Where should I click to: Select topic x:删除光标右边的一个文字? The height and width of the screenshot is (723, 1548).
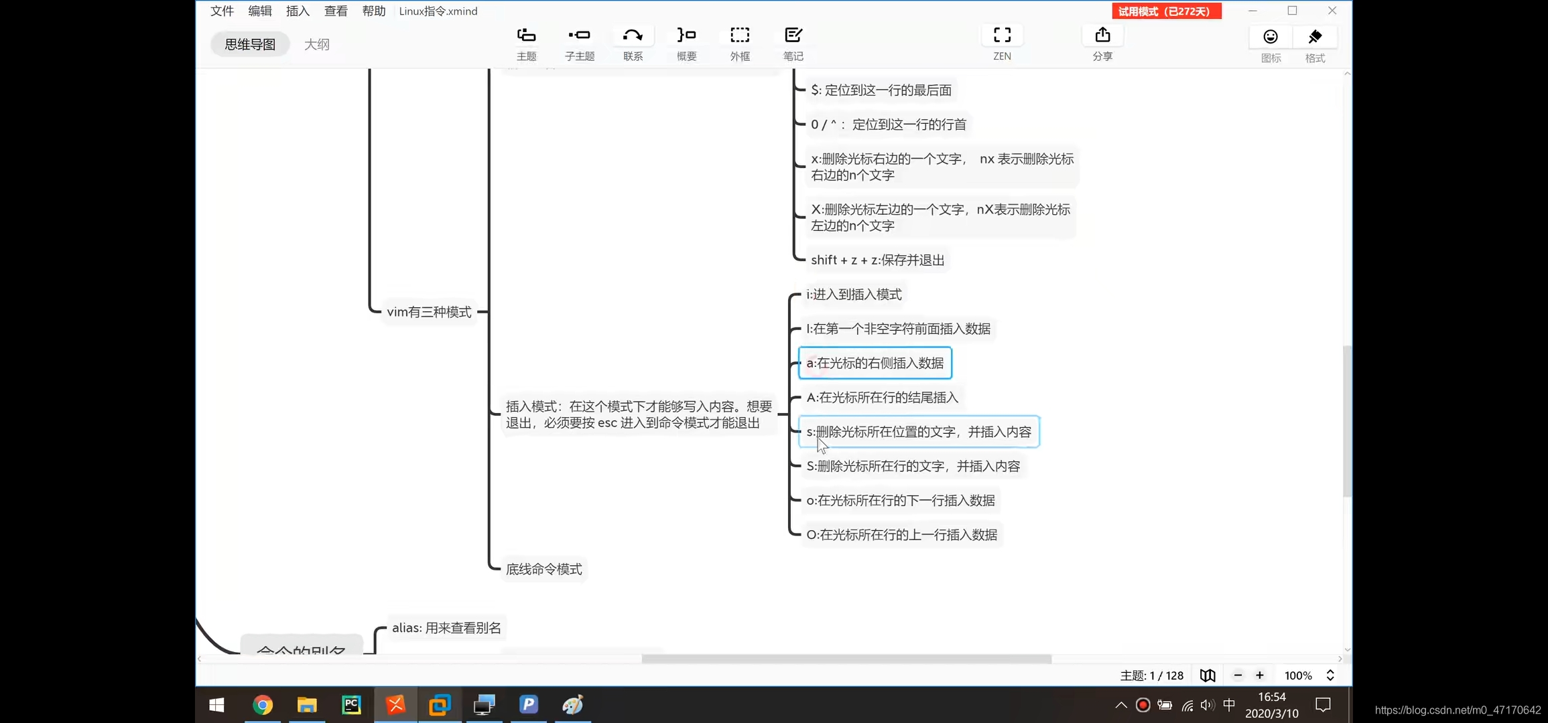942,167
